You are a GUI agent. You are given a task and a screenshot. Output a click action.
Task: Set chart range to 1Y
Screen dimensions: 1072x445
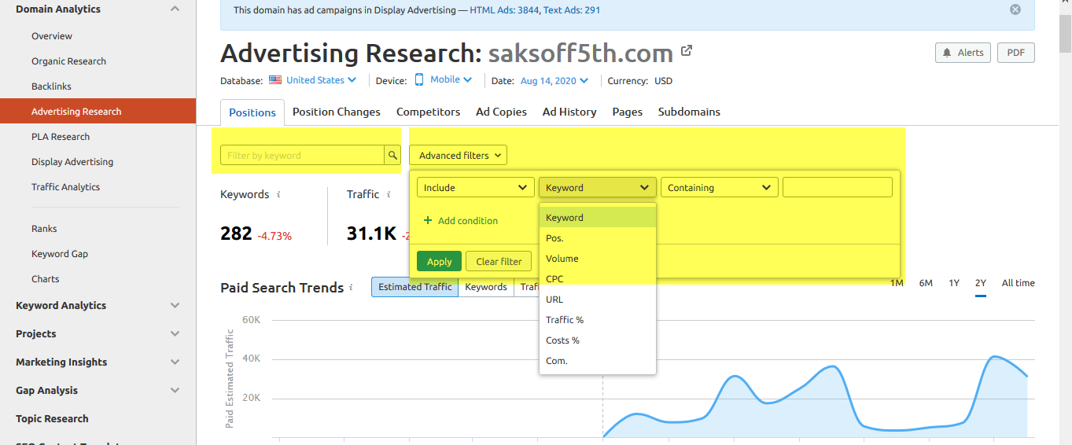954,283
